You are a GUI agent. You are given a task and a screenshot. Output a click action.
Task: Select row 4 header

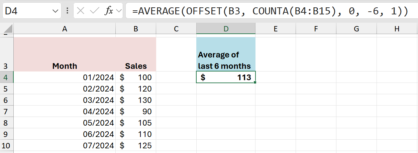[7, 77]
